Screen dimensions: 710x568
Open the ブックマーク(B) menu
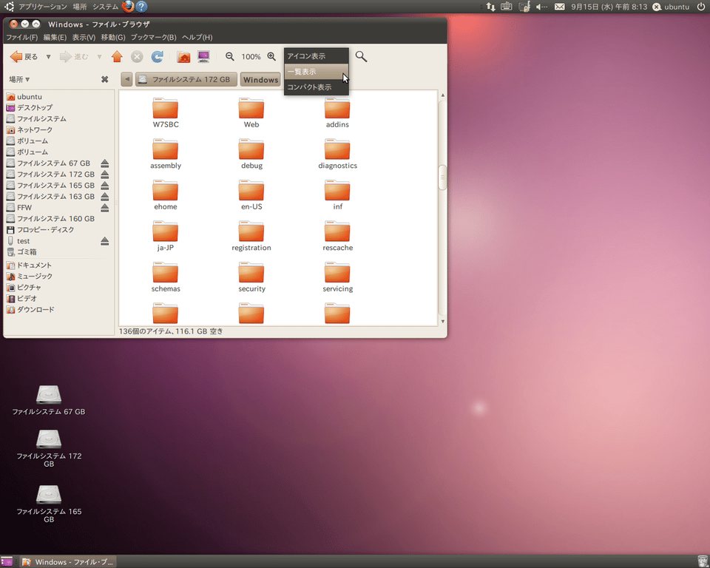[x=154, y=37]
